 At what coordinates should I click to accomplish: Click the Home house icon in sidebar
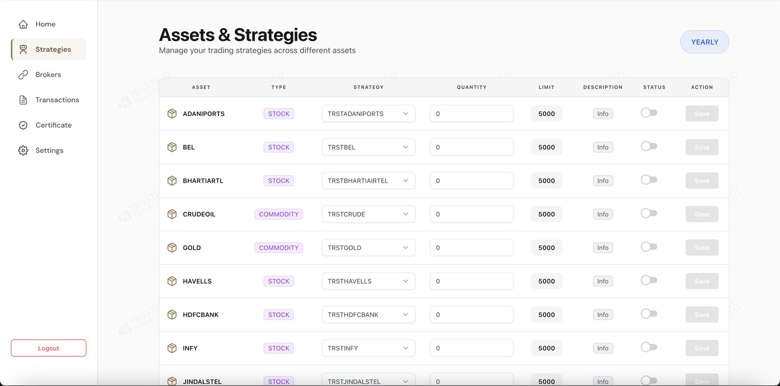pyautogui.click(x=23, y=24)
